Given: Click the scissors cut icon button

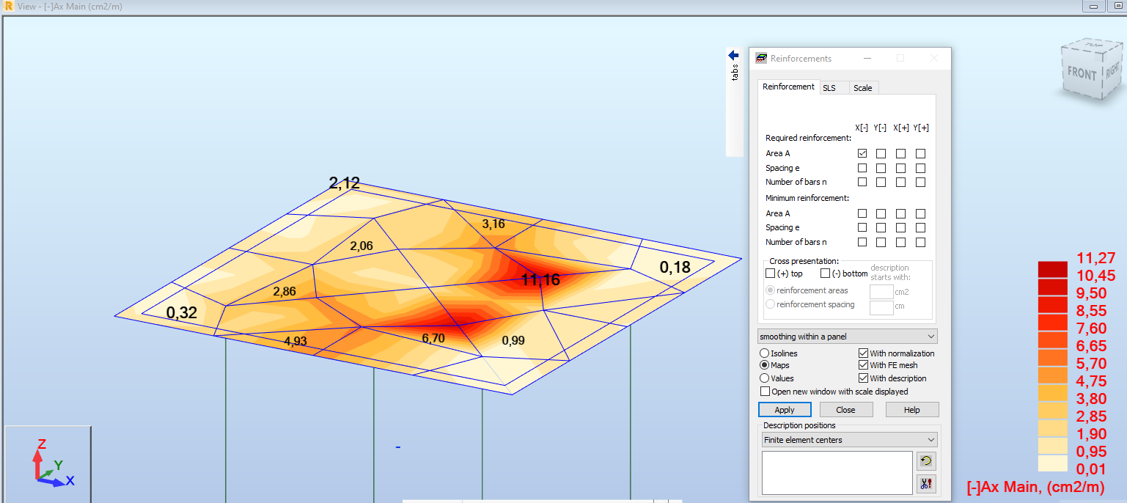Looking at the screenshot, I should pos(926,483).
